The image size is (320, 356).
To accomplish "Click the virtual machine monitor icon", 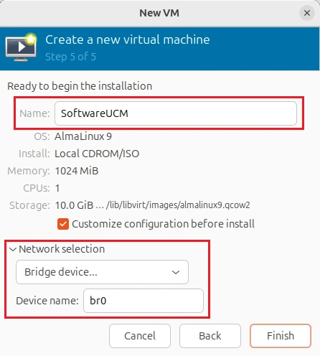I will tap(21, 47).
